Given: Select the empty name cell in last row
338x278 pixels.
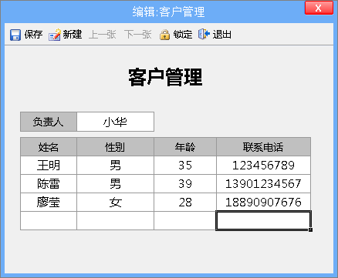Looking at the screenshot, I should (x=49, y=221).
